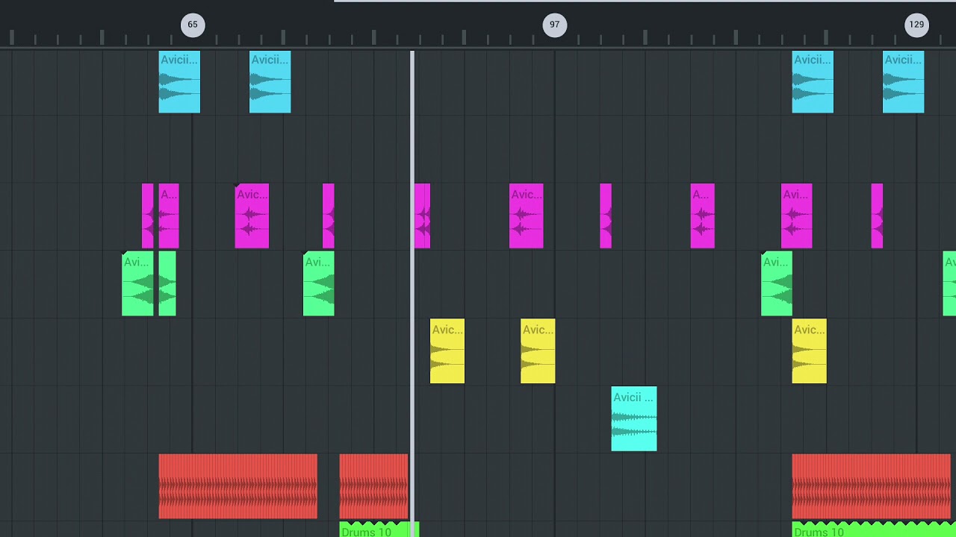Jump to bar marker 65
The width and height of the screenshot is (956, 537).
pyautogui.click(x=193, y=25)
